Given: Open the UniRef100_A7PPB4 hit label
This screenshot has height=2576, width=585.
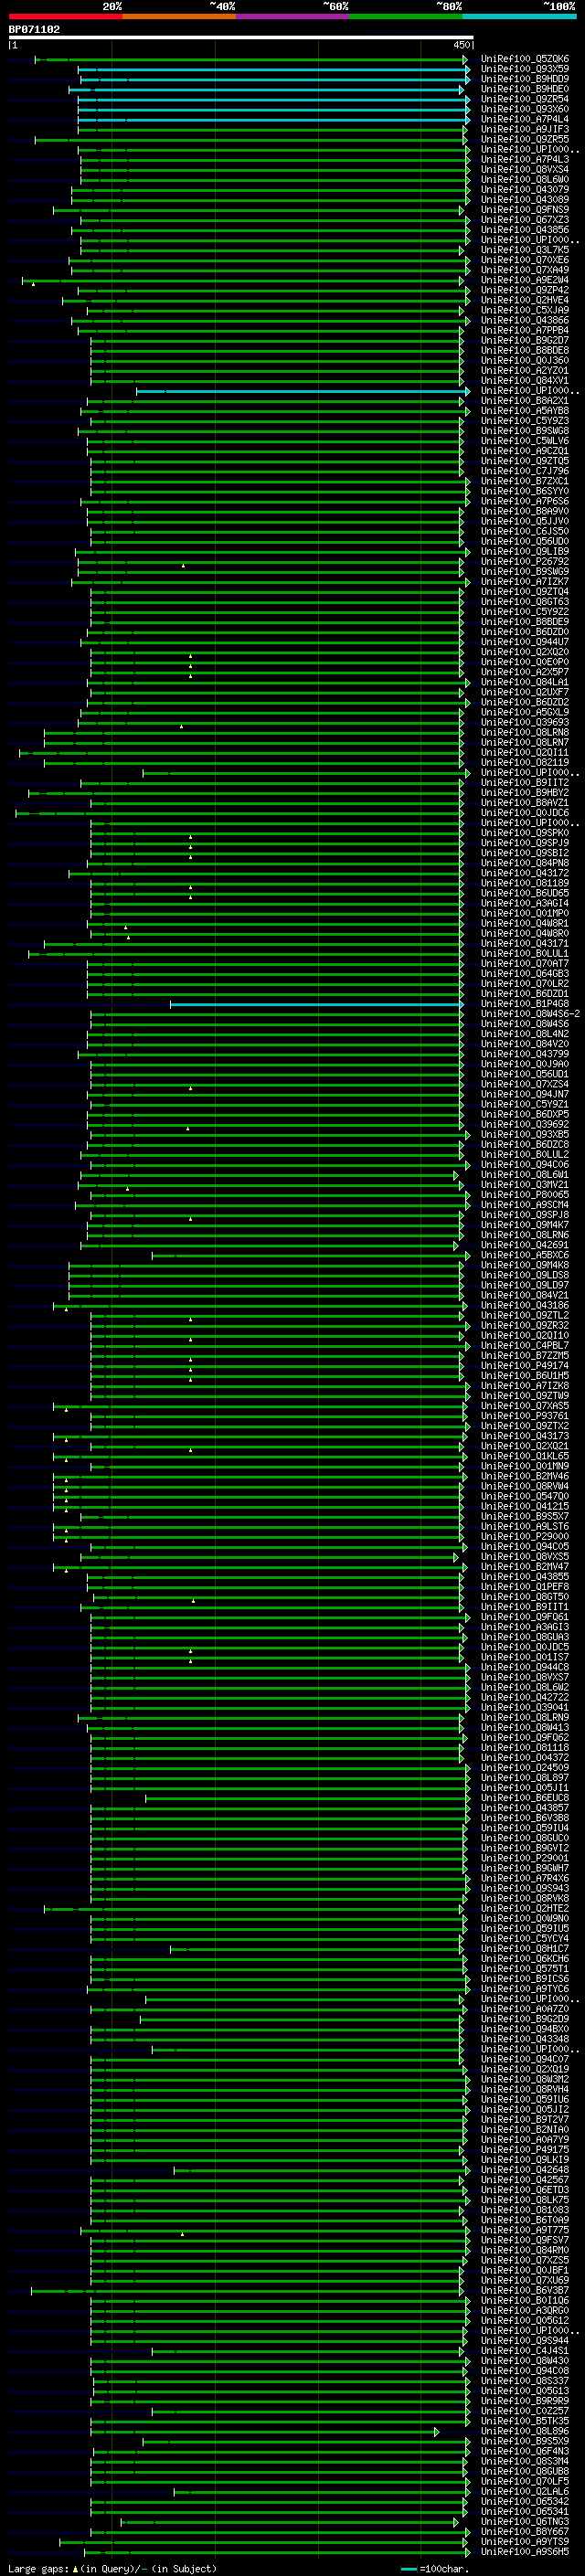Looking at the screenshot, I should 524,330.
